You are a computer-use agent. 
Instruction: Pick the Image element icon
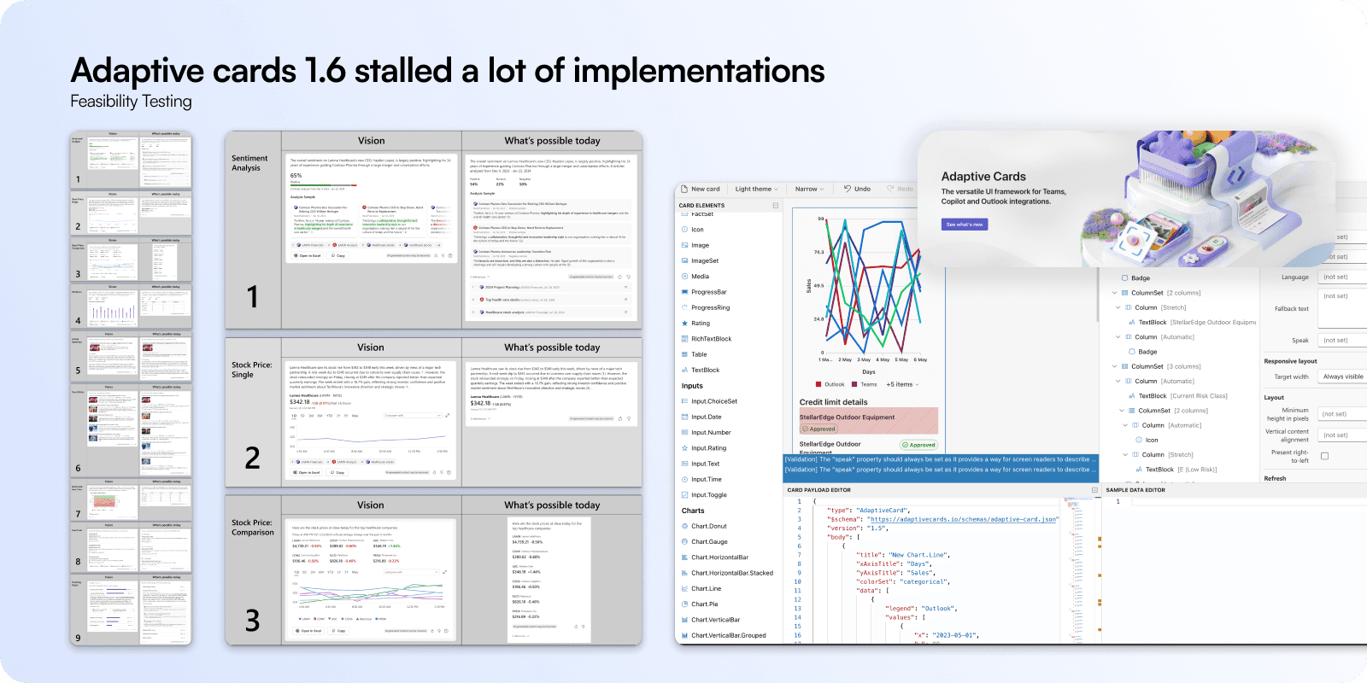[684, 245]
